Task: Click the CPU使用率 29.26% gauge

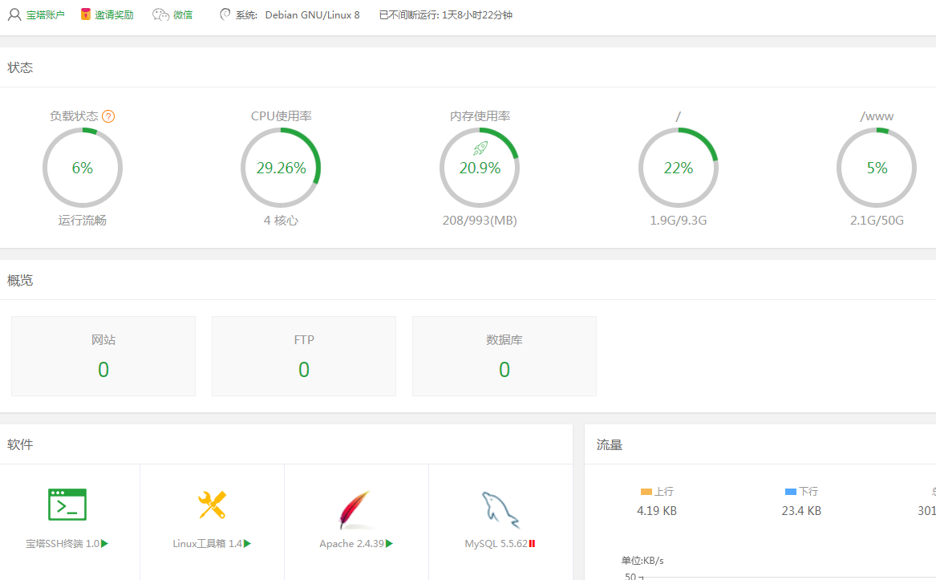Action: pos(282,168)
